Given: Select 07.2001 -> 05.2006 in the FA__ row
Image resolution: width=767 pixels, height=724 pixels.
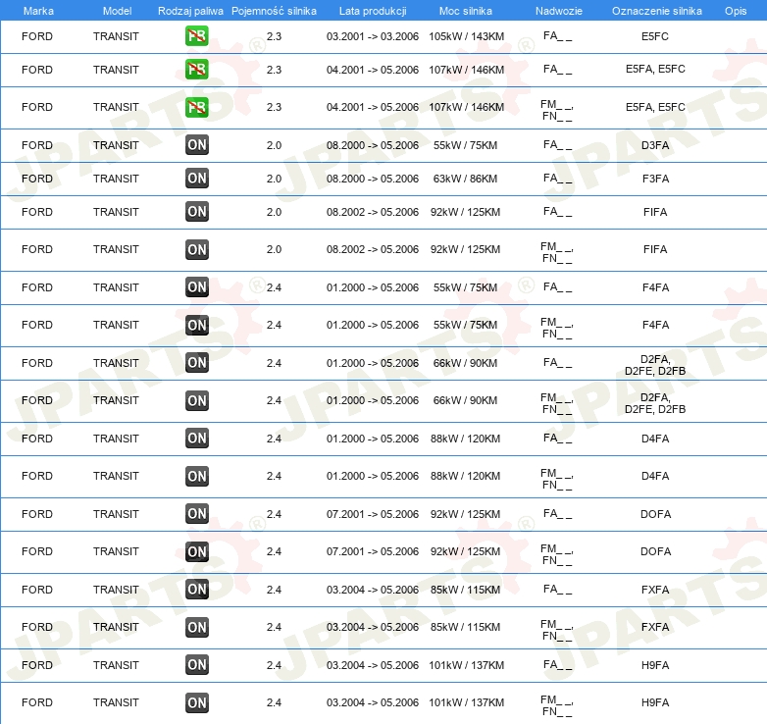Looking at the screenshot, I should 373,514.
